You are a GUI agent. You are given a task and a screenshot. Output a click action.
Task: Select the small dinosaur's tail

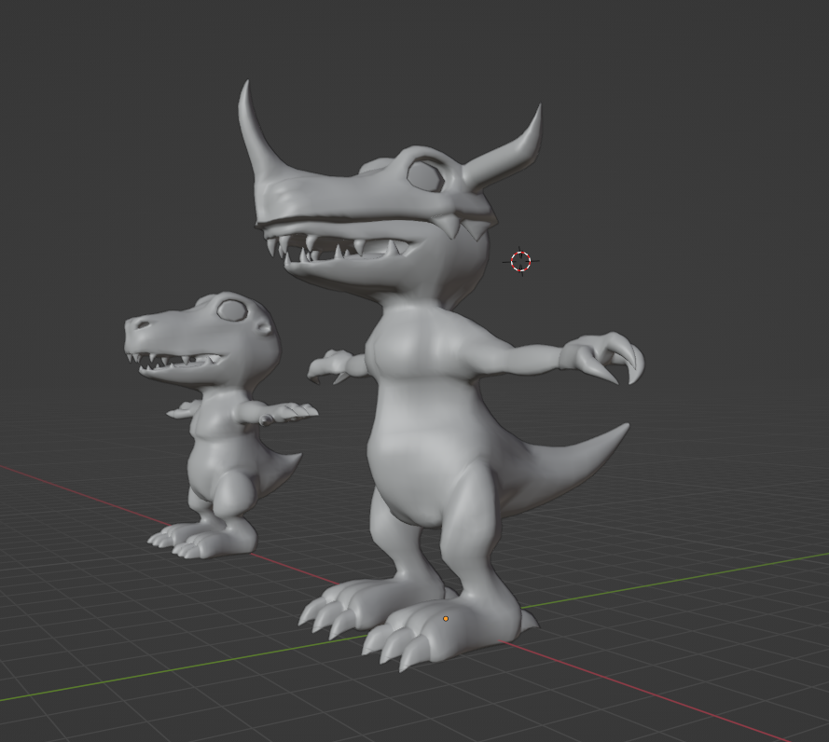(280, 466)
